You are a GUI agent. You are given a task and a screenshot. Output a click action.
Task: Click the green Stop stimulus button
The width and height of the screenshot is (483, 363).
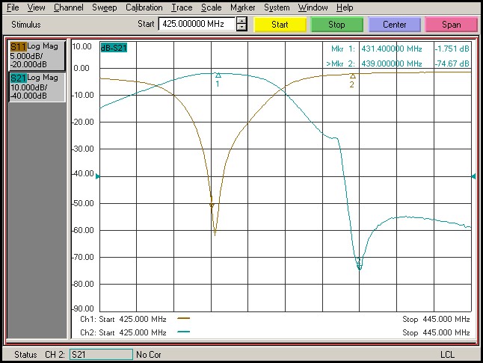pos(336,25)
